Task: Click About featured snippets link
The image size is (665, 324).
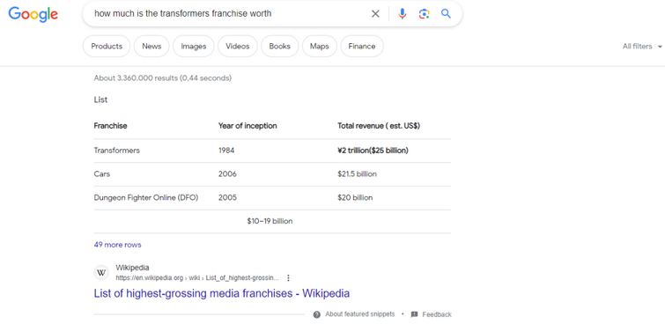Action: point(359,314)
